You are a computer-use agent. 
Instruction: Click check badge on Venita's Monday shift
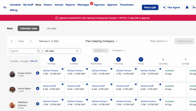tap(62, 84)
